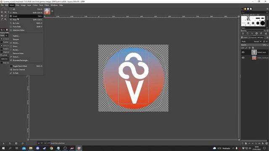The height and width of the screenshot is (151, 269).
Task: Select the Paintbrush tool in toolbox
Action: (5, 16)
